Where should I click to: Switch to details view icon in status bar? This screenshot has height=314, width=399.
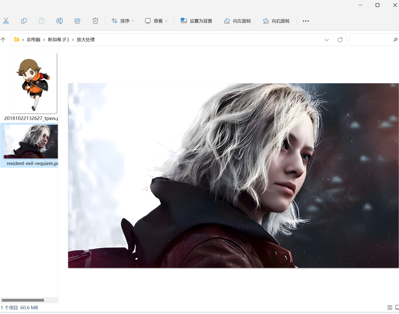390,308
